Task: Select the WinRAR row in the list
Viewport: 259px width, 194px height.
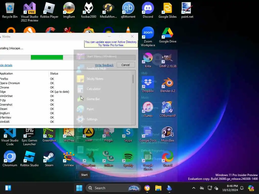Action: coord(65,122)
